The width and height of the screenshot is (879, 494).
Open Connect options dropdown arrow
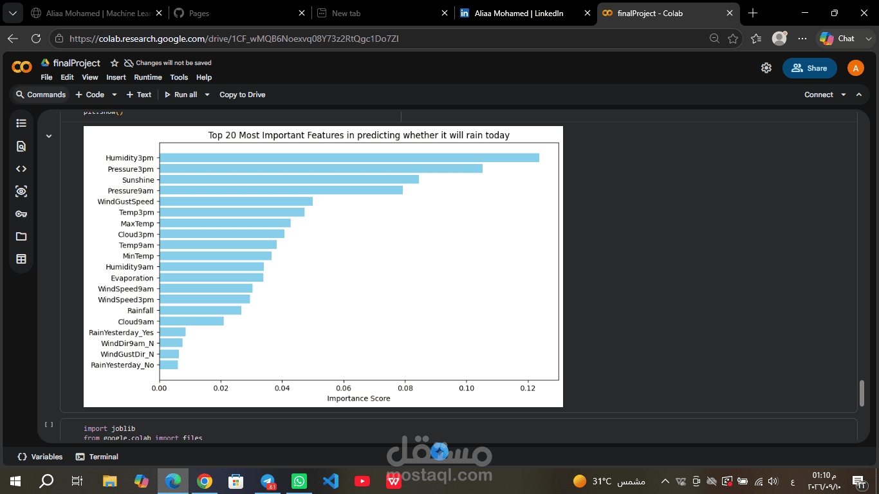(x=843, y=95)
